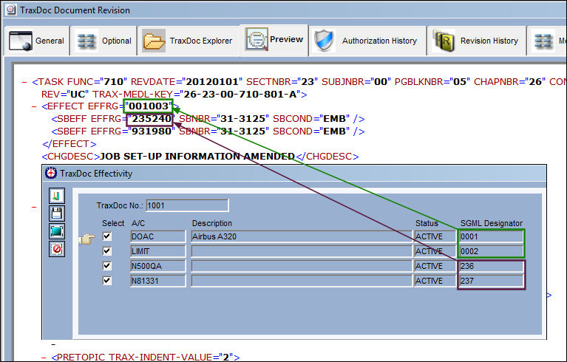Click the SGML Designator field 236
The image size is (567, 362).
coord(491,266)
